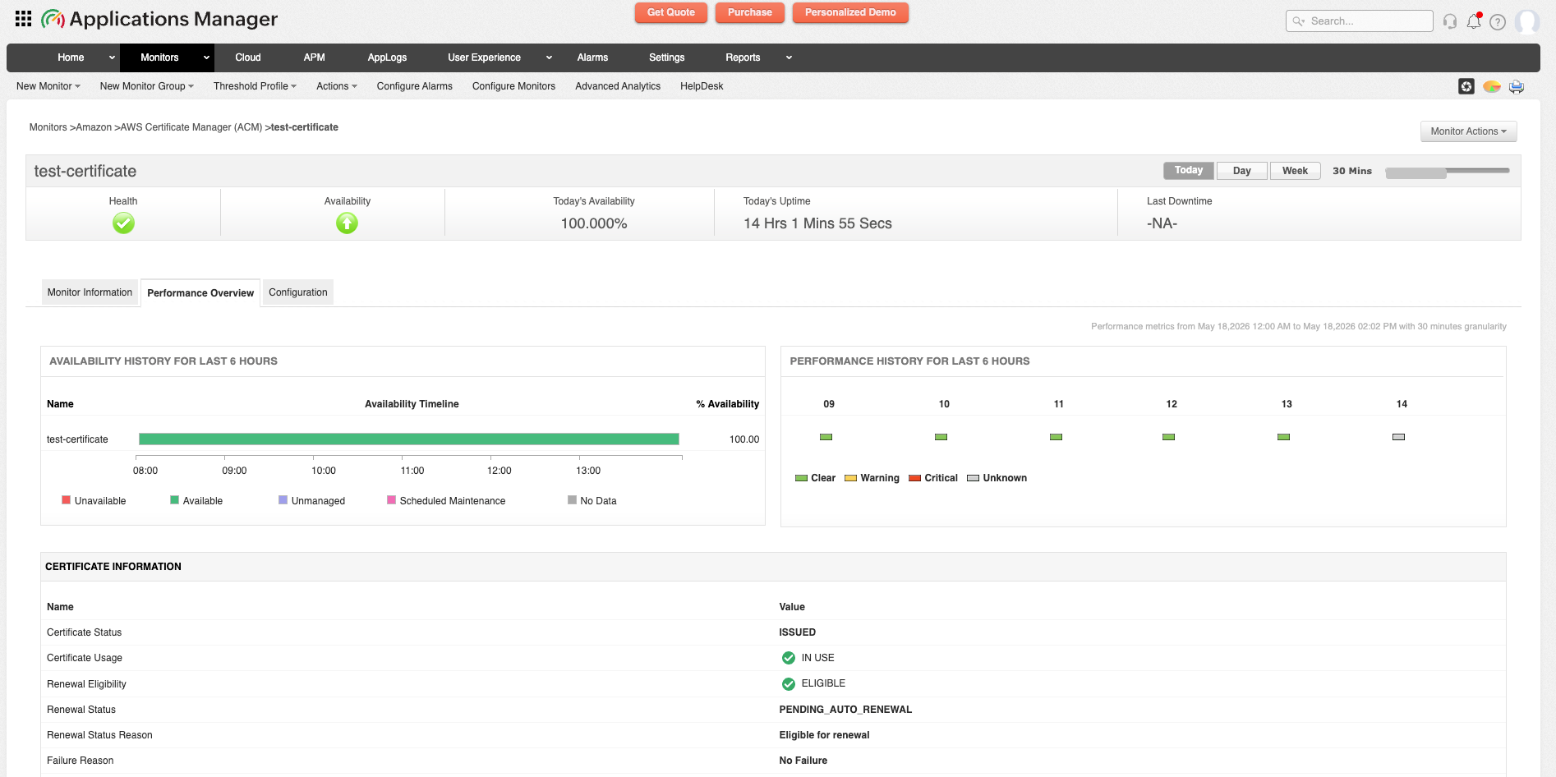
Task: Click the printer icon in toolbar
Action: 1517,86
